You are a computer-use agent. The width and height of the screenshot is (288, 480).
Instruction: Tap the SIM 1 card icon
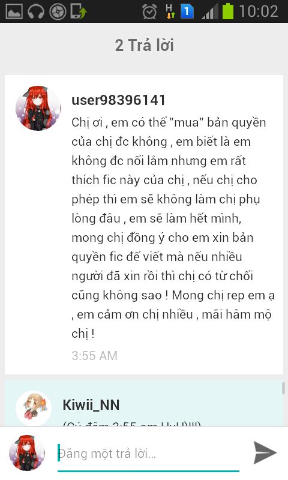[x=187, y=11]
